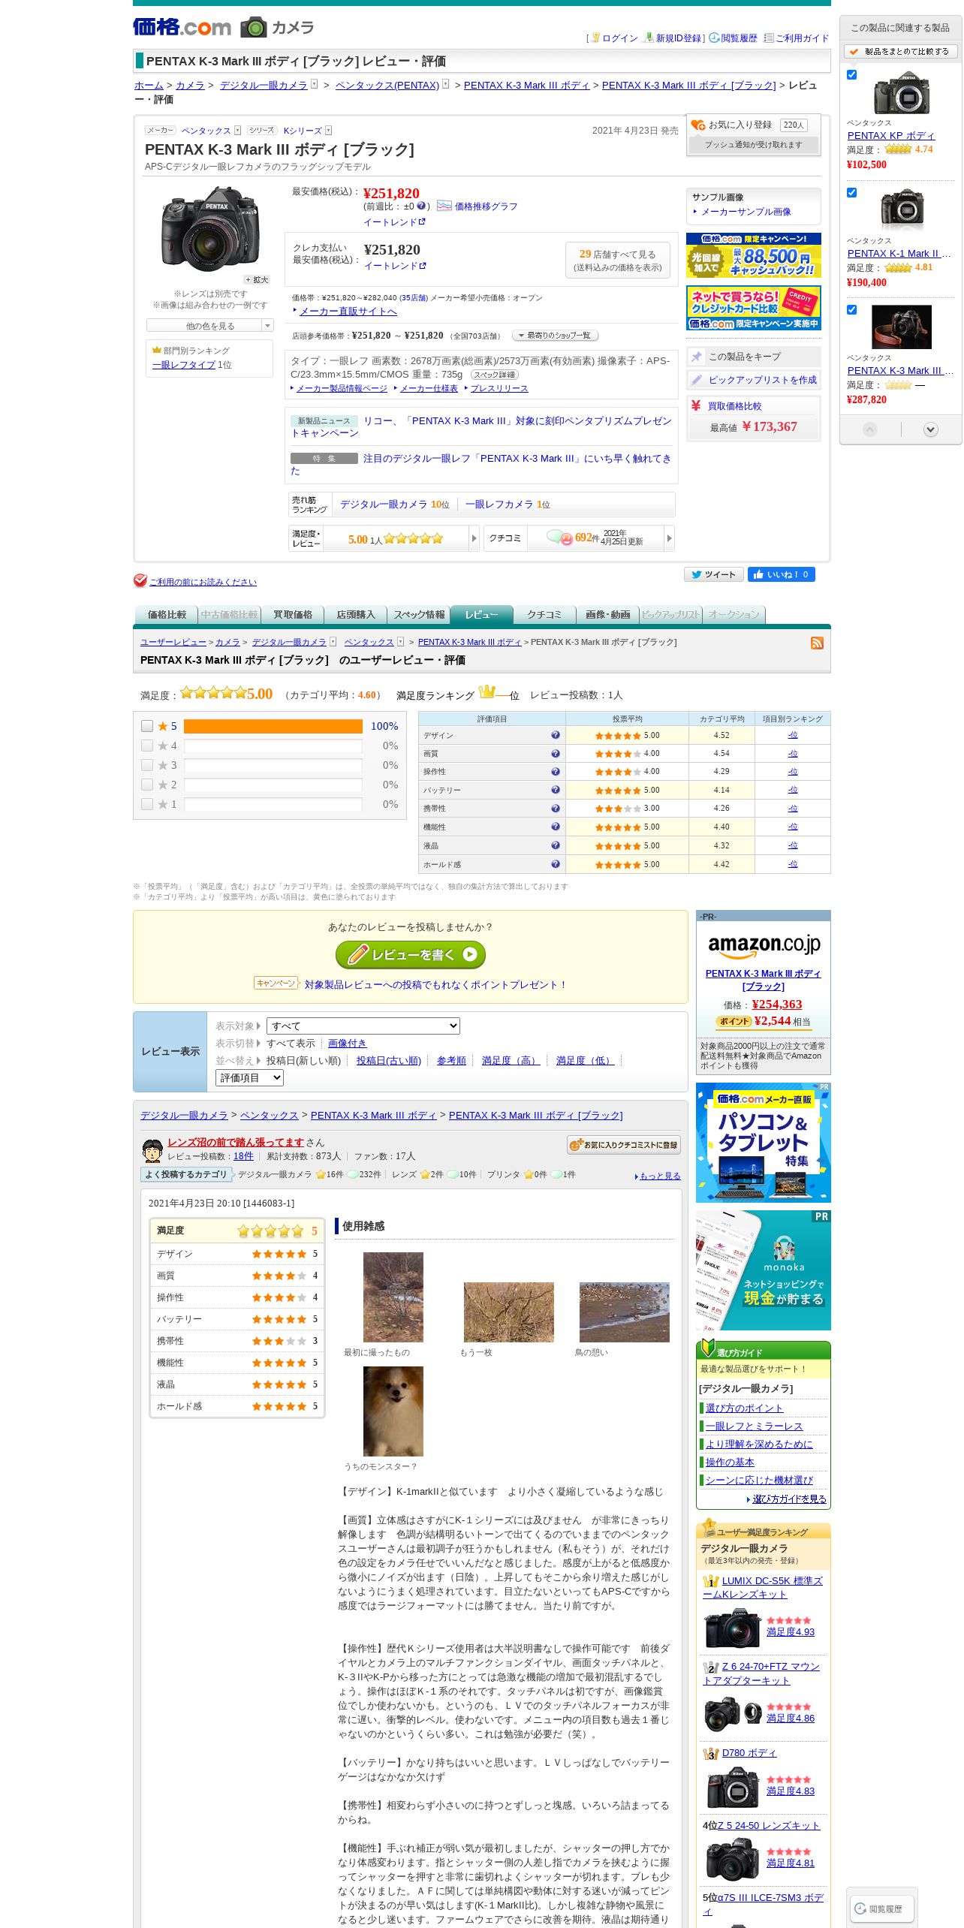The height and width of the screenshot is (1928, 964).
Task: Click the Tweet button
Action: [x=713, y=574]
